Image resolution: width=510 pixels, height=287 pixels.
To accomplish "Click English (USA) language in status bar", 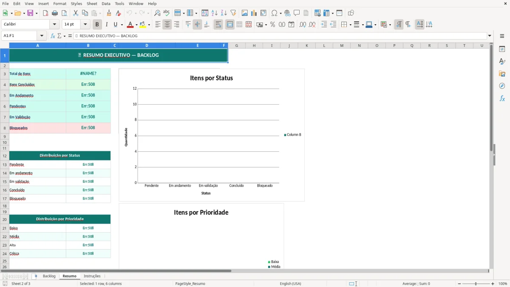I will (290, 284).
